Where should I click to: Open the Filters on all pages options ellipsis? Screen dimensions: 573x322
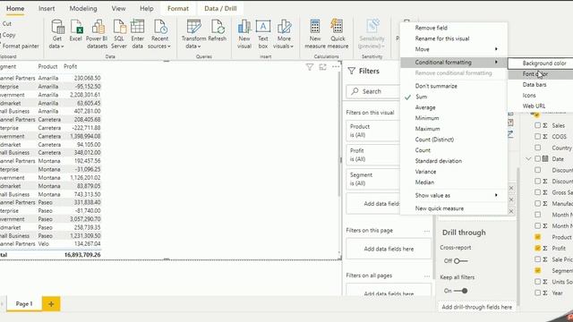[x=427, y=276]
